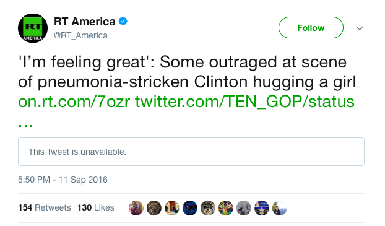The height and width of the screenshot is (226, 385).
Task: View the 130 Likes list
Action: click(x=96, y=207)
